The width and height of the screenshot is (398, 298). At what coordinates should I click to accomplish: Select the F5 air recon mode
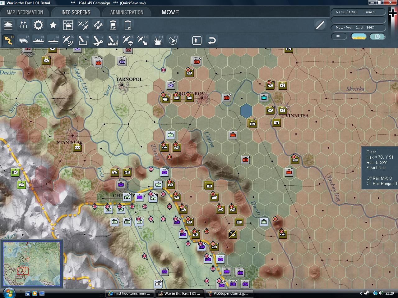(x=68, y=40)
